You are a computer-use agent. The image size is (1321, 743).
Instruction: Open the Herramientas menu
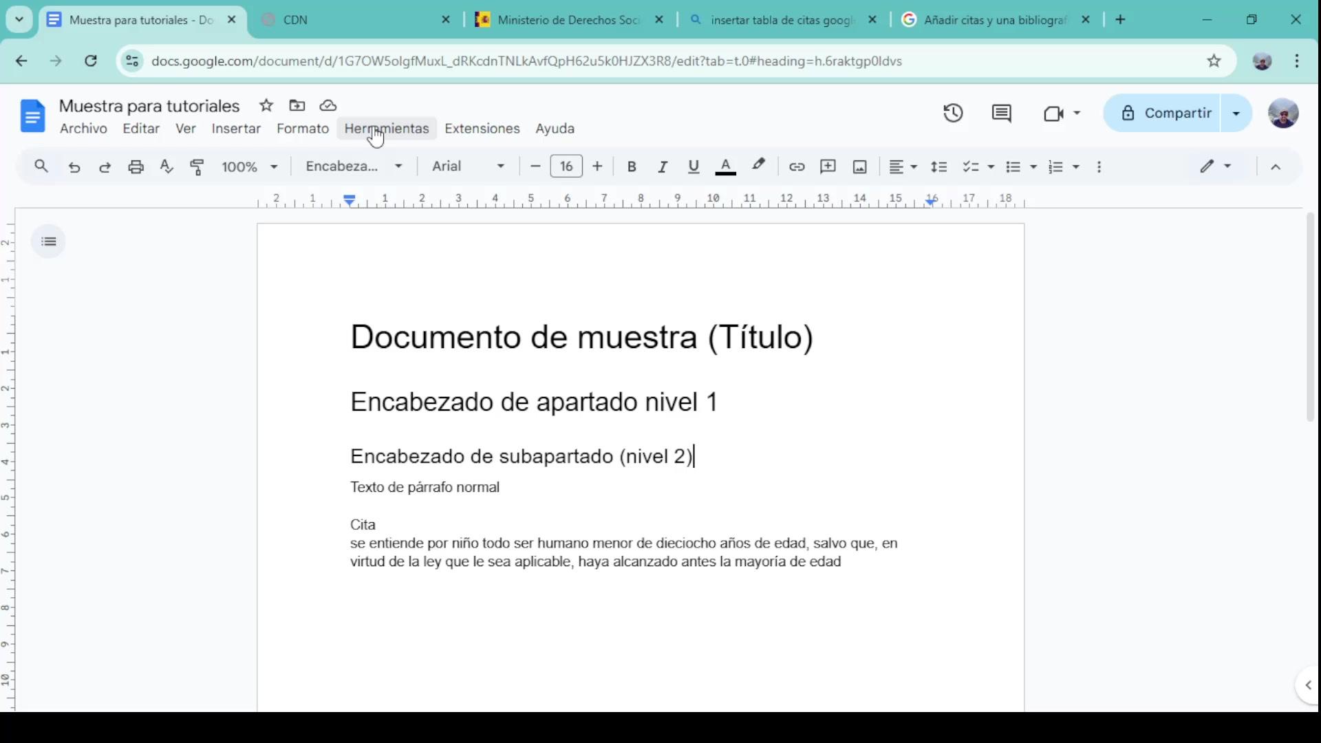(x=386, y=129)
